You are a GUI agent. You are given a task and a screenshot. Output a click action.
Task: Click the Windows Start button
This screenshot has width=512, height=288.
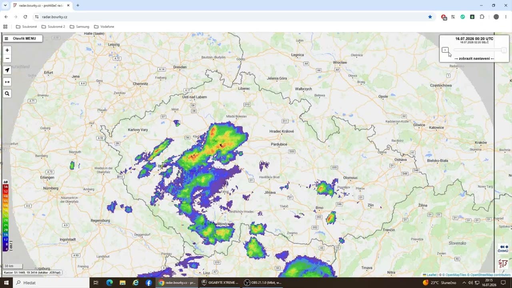coord(6,282)
